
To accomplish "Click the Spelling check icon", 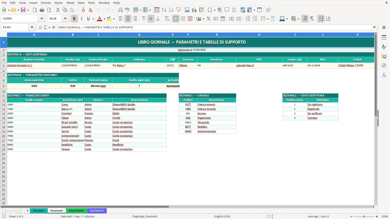I will 127,10.
